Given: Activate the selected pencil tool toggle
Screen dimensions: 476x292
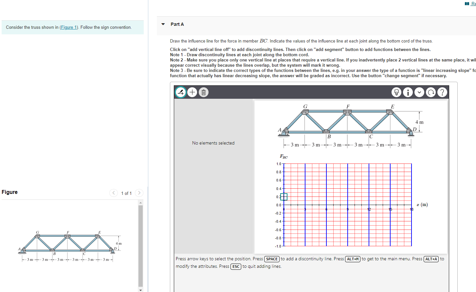Looking at the screenshot, I should tap(180, 92).
